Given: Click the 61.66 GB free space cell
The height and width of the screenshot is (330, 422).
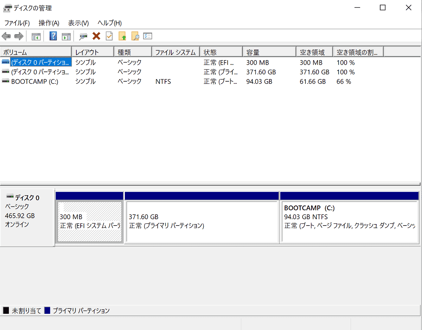Looking at the screenshot, I should (x=313, y=82).
